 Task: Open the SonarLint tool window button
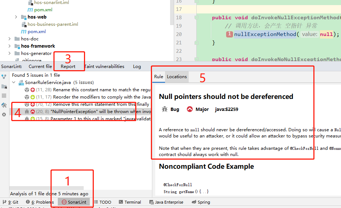click(74, 202)
